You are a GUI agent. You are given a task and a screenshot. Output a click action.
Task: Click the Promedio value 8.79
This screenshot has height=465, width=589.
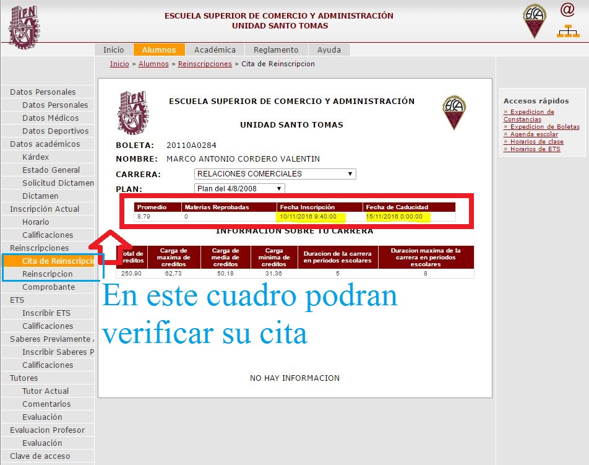144,217
